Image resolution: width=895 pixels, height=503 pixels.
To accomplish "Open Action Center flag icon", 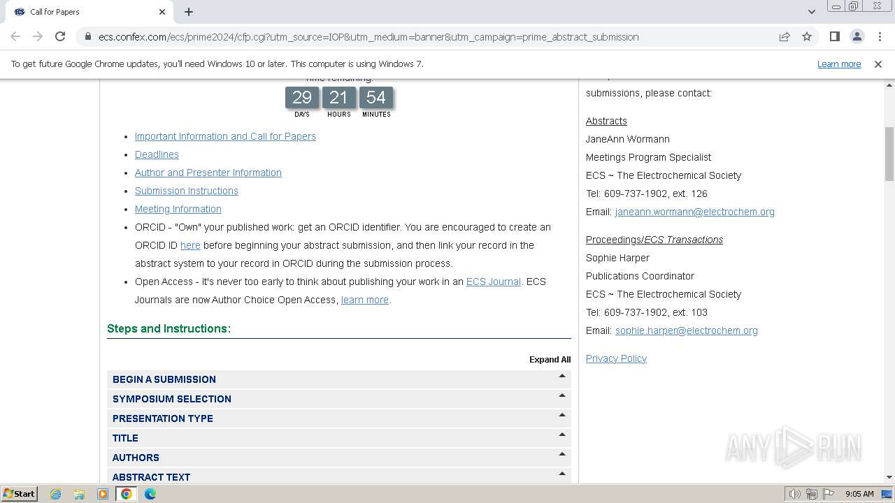I will coord(829,494).
